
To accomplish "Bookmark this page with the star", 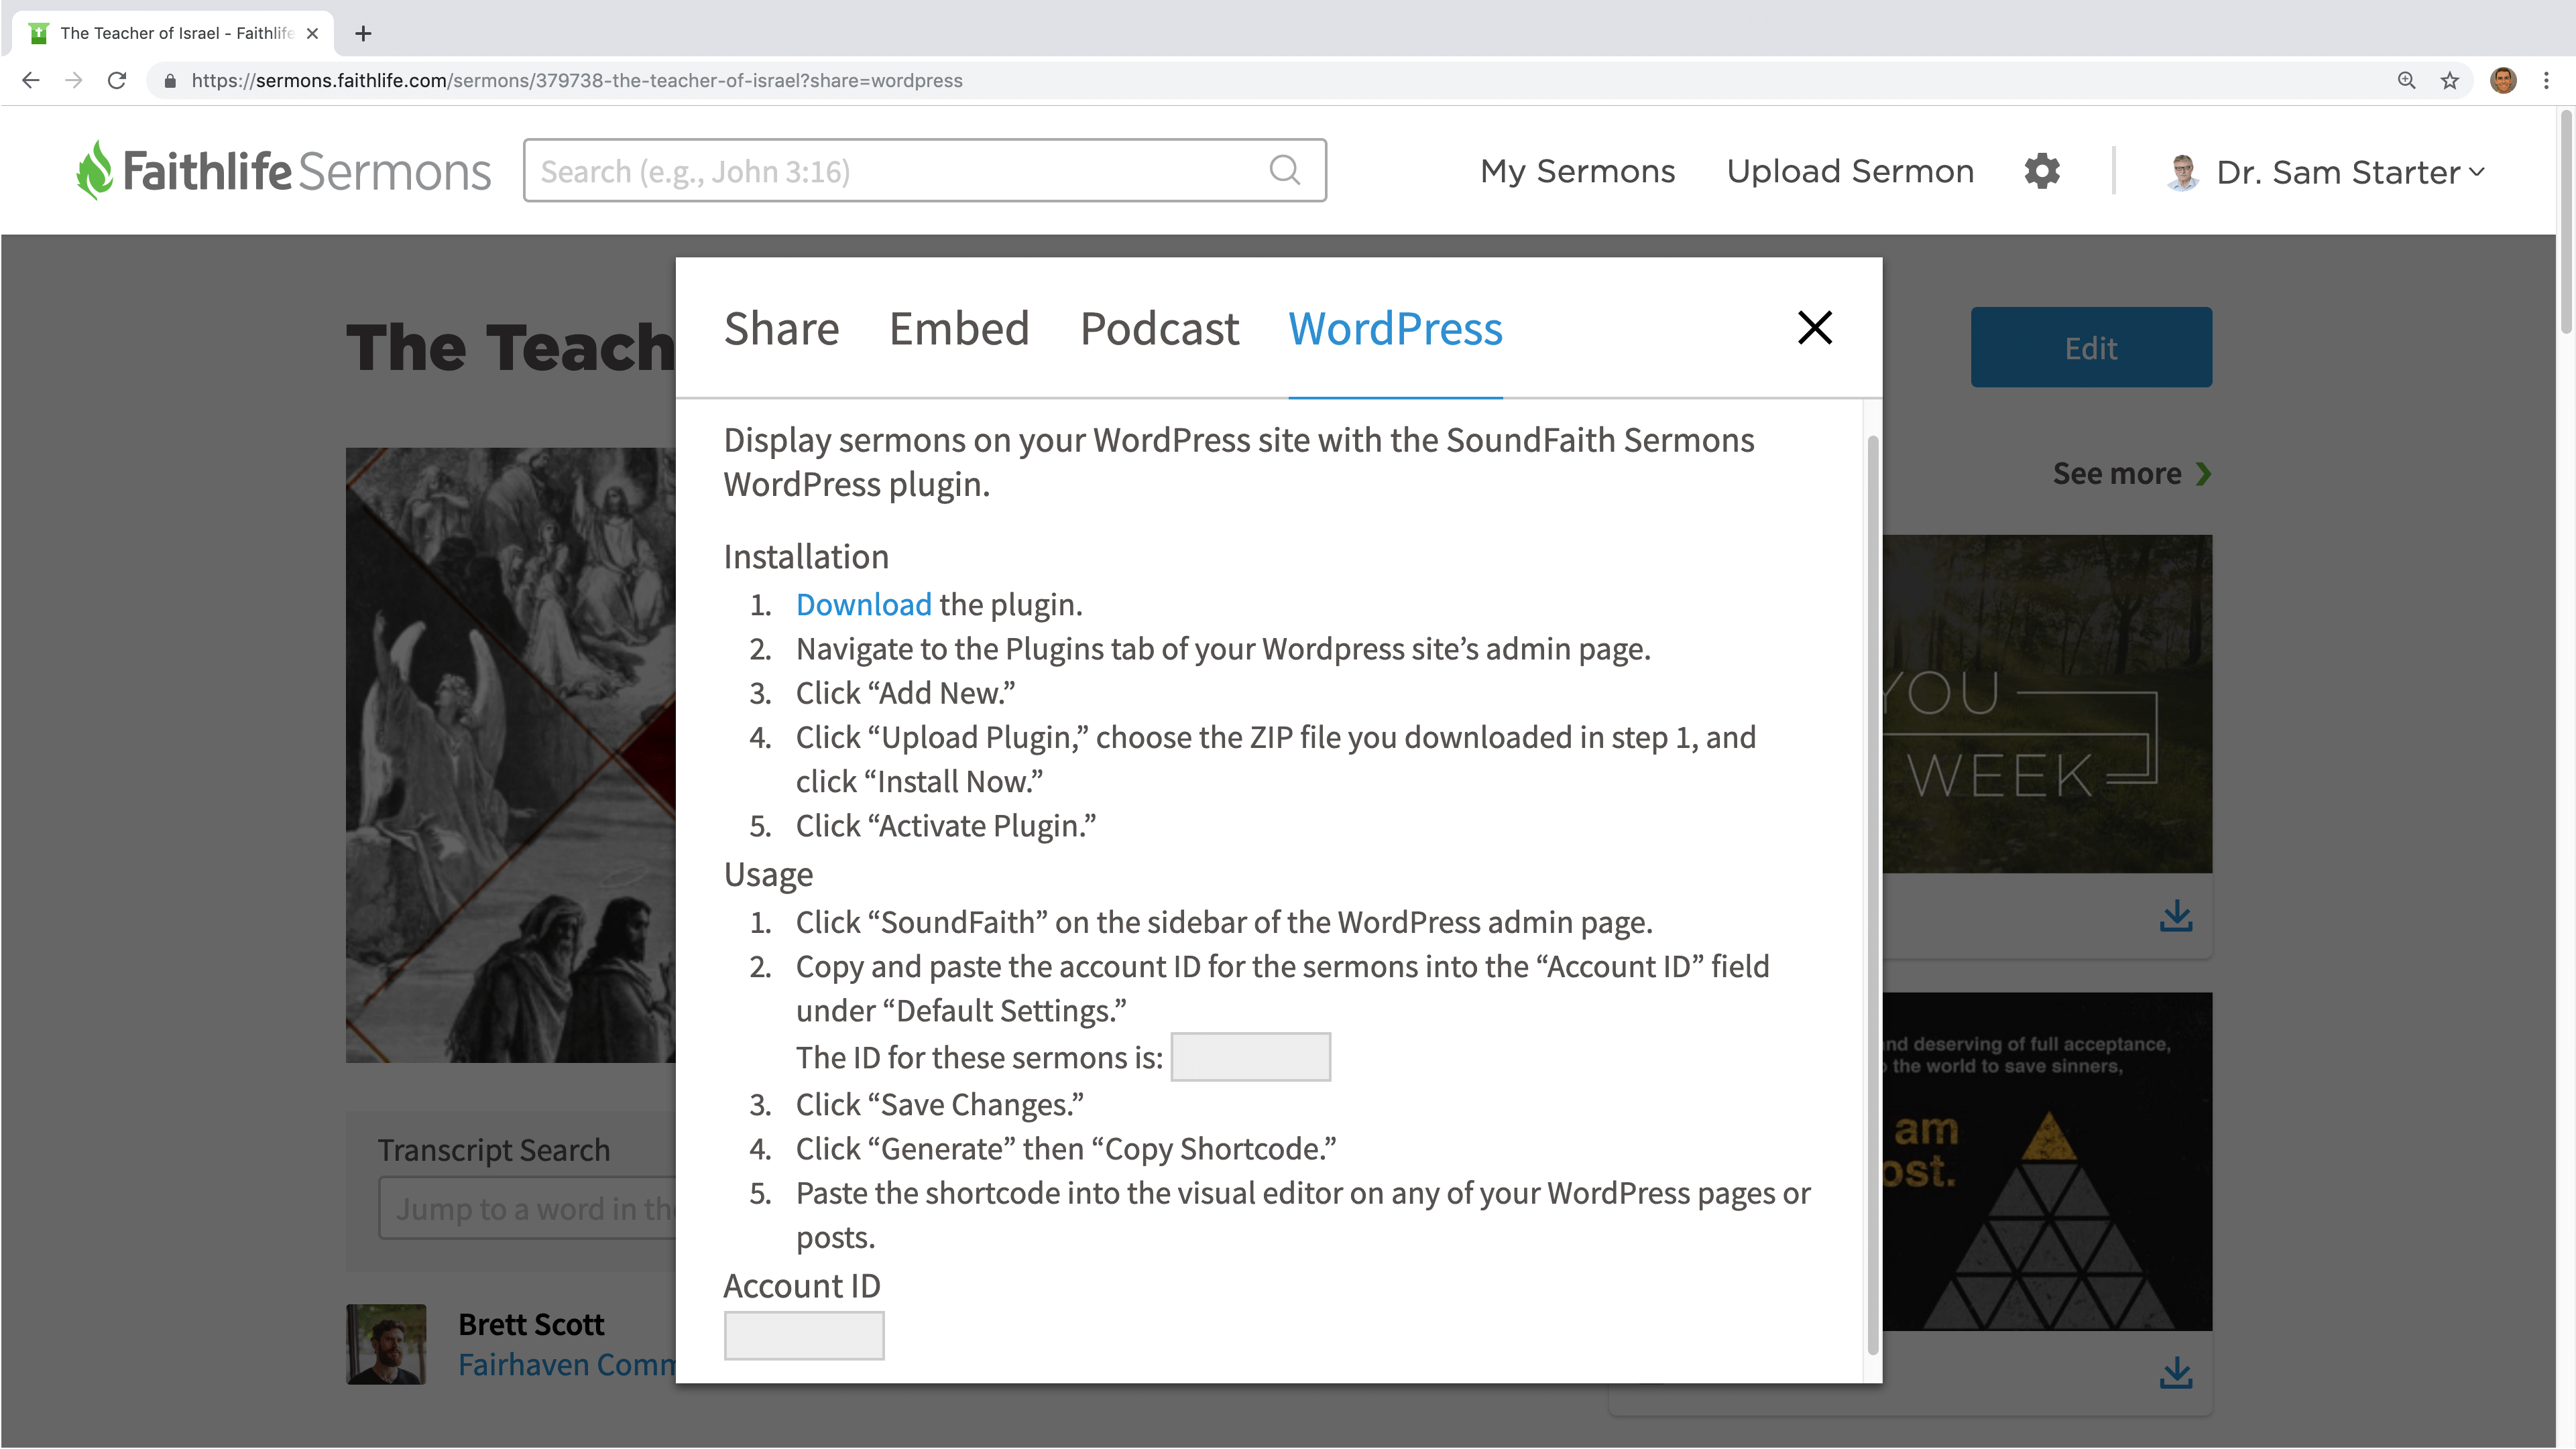I will point(2450,80).
